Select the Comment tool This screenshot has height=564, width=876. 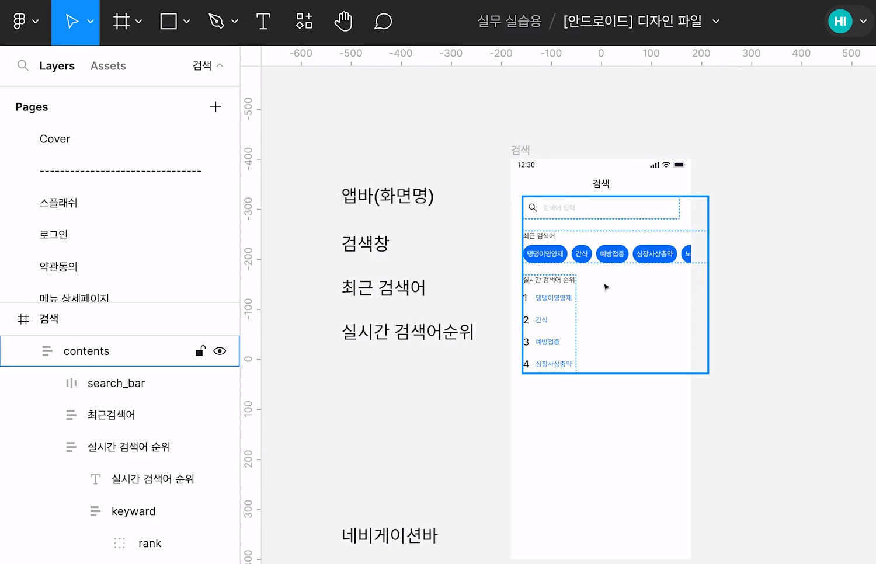(383, 22)
